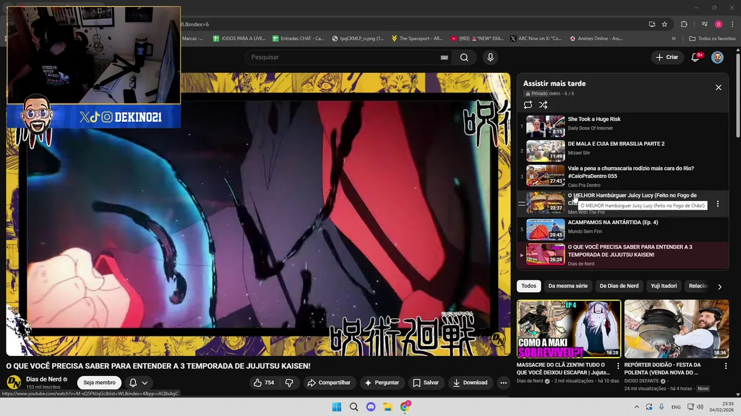The width and height of the screenshot is (741, 416).
Task: Click the install app icon in the address bar
Action: click(652, 24)
